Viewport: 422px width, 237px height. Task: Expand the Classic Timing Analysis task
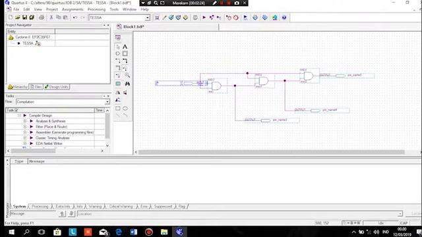pyautogui.click(x=25, y=138)
